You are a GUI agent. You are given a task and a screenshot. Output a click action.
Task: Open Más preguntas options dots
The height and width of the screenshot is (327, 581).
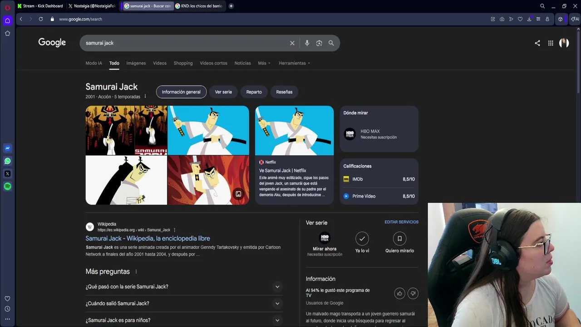pyautogui.click(x=136, y=272)
